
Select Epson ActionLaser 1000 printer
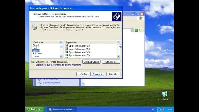click(80, 46)
